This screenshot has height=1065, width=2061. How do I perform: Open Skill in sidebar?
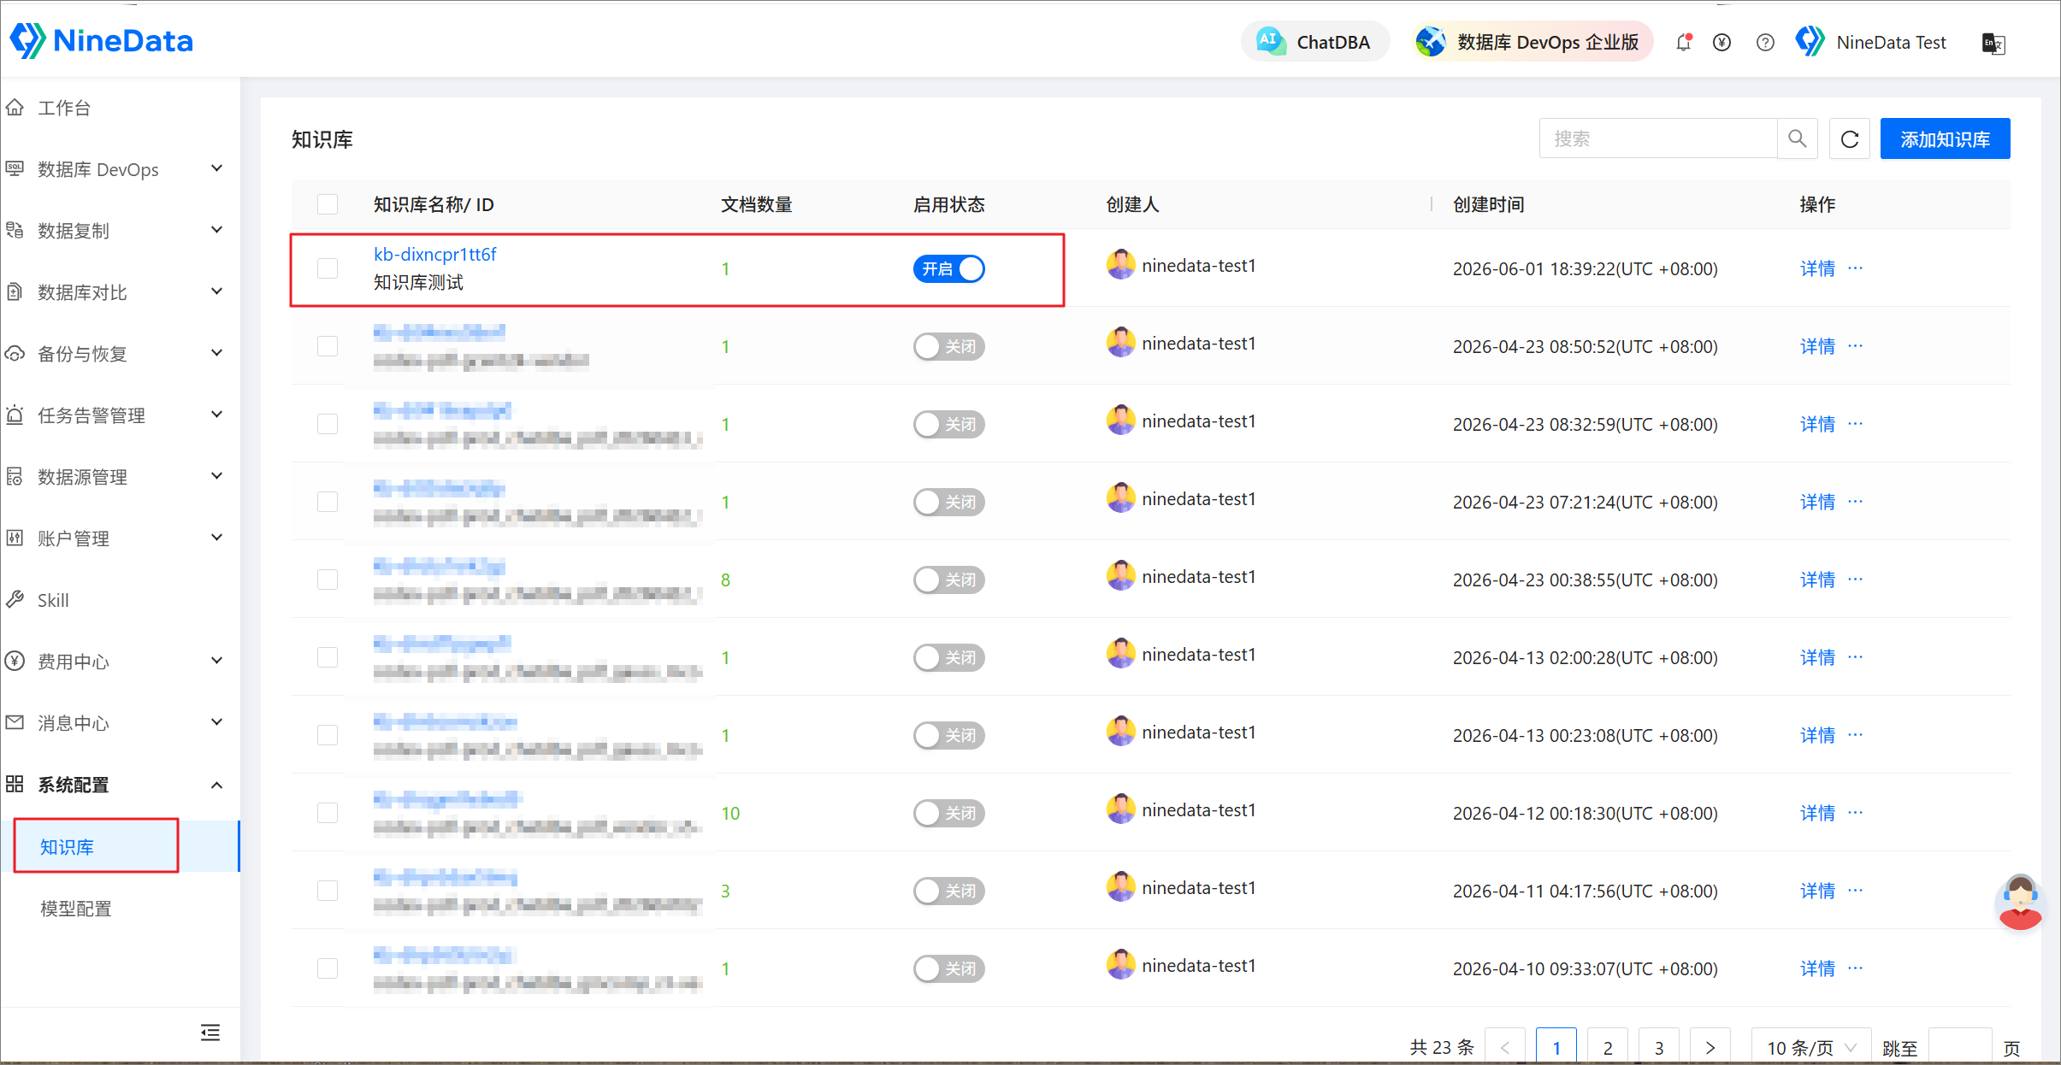[121, 600]
